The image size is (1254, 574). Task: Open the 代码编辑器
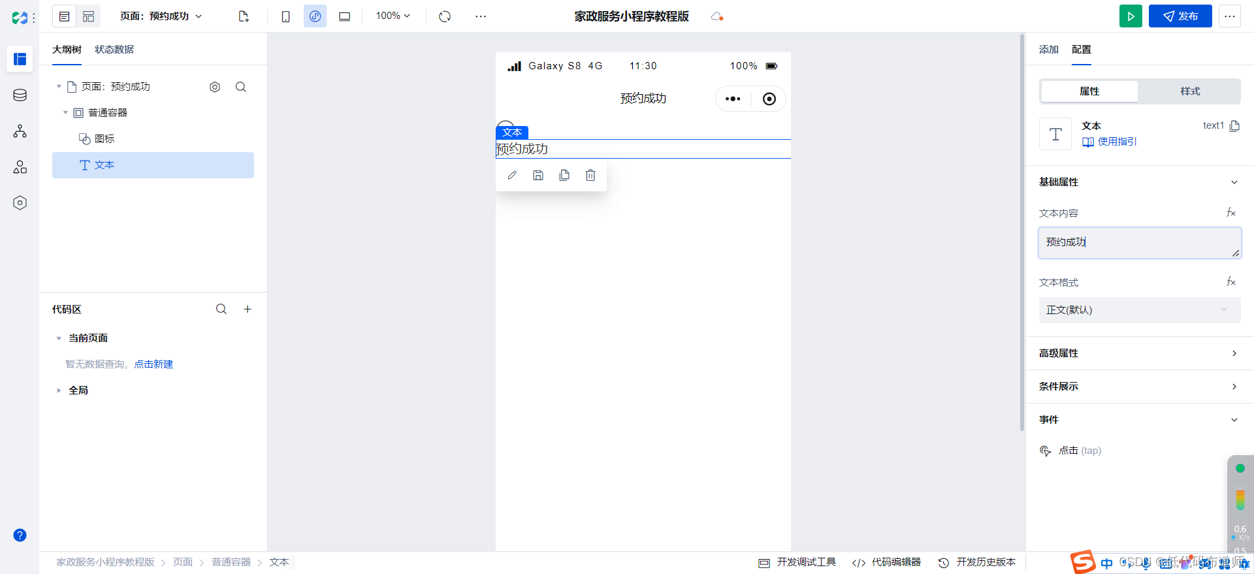click(x=887, y=562)
